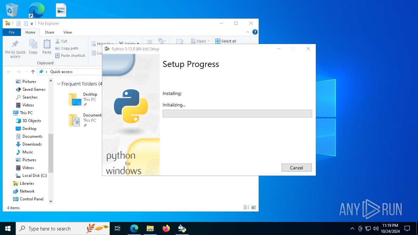Open Customize Quick Access Toolbar dropdown
The width and height of the screenshot is (418, 235).
click(32, 23)
